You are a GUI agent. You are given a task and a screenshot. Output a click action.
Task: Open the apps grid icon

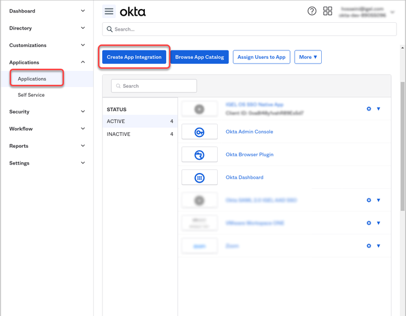tap(328, 11)
